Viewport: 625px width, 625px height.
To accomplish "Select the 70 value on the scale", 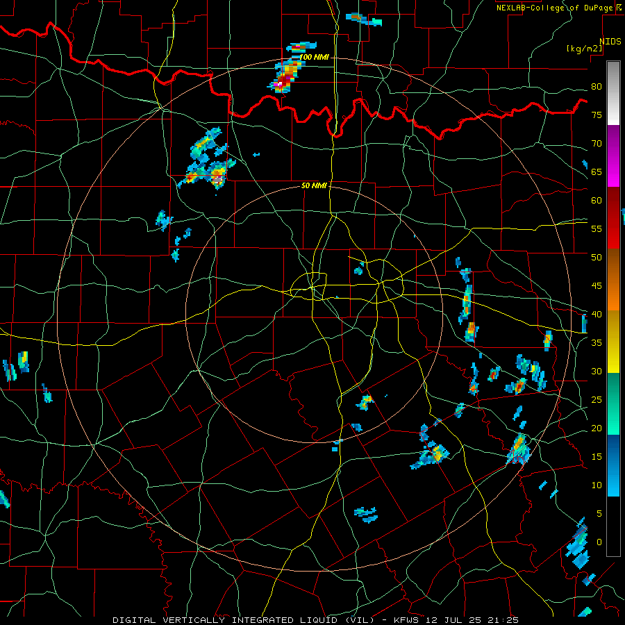I will point(597,144).
